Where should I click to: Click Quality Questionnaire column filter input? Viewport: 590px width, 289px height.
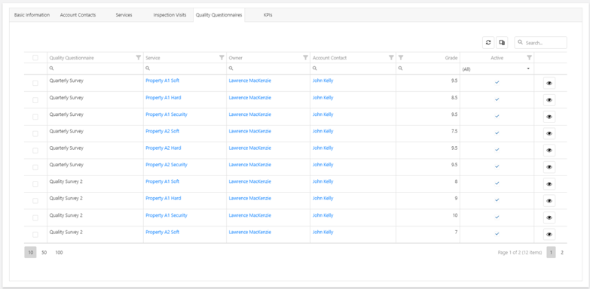point(95,68)
